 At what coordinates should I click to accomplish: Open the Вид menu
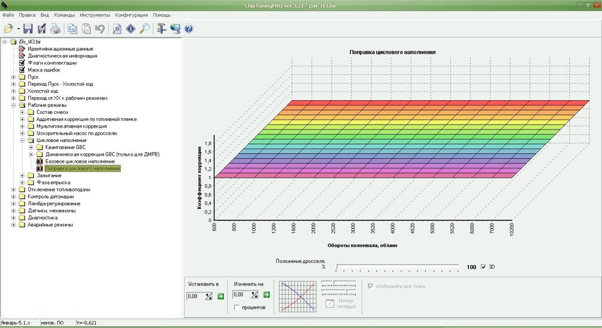[45, 15]
